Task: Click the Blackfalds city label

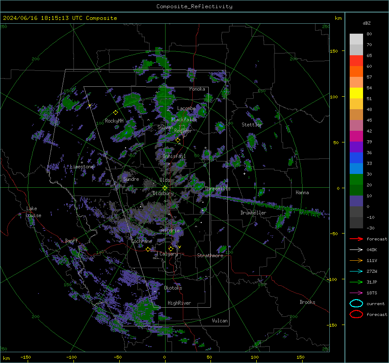Action: [x=184, y=120]
